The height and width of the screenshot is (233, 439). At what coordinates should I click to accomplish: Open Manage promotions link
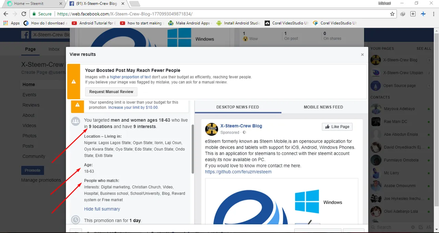point(41,180)
